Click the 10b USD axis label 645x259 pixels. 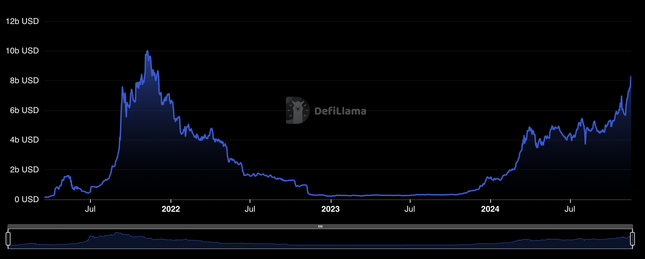click(x=22, y=51)
